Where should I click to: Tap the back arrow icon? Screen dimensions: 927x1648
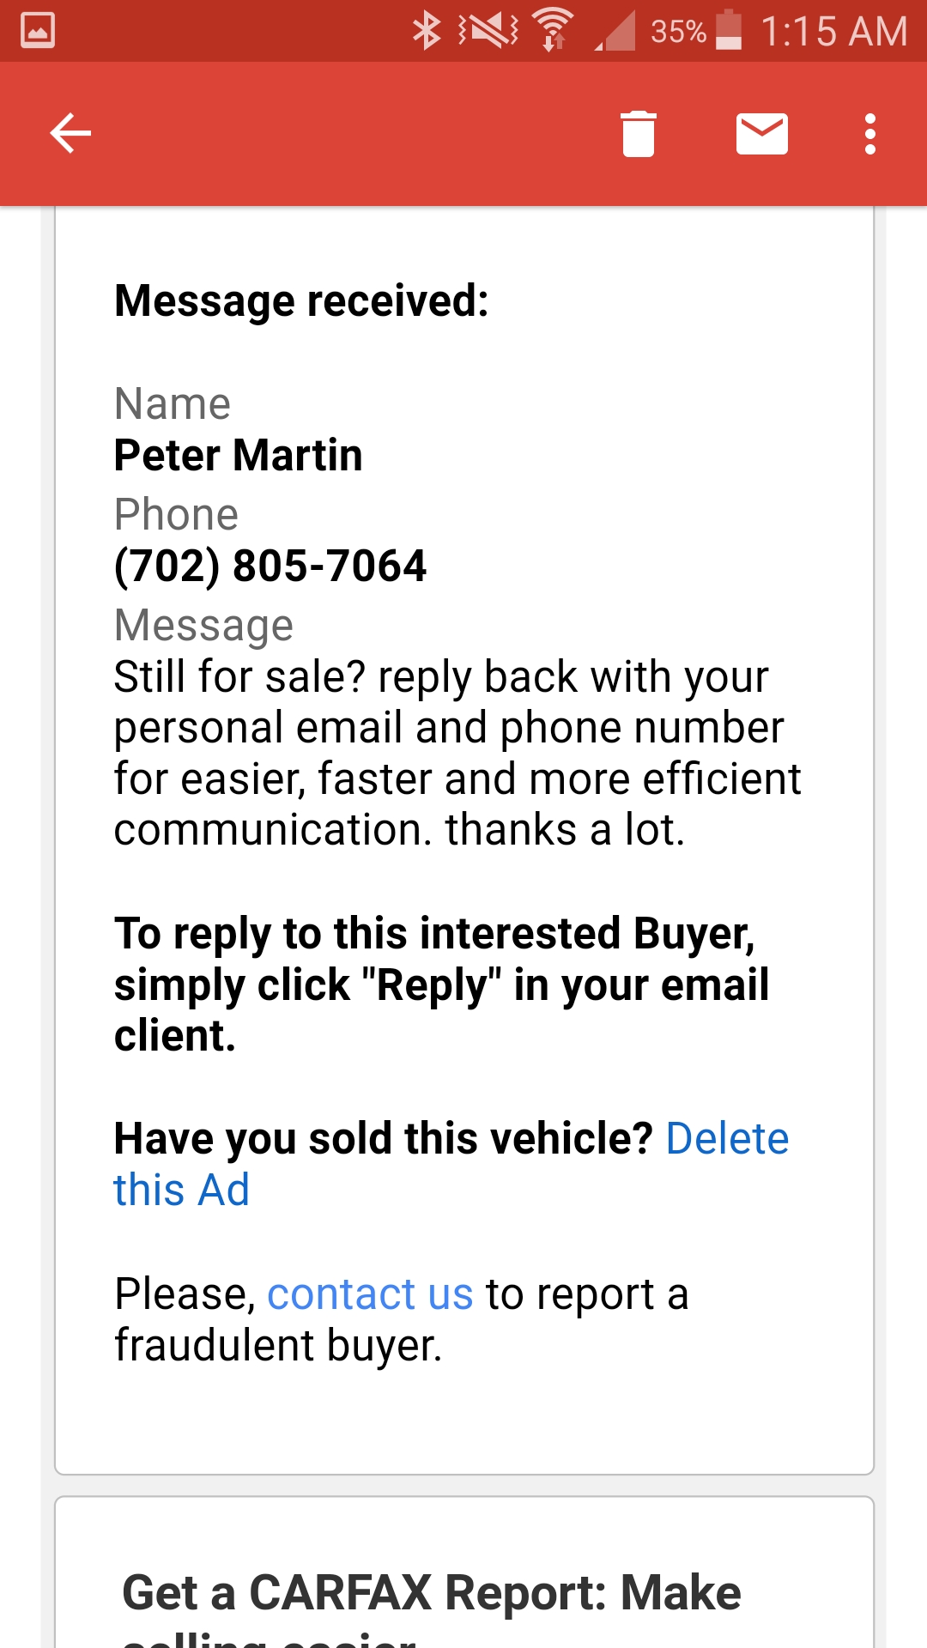(x=70, y=133)
